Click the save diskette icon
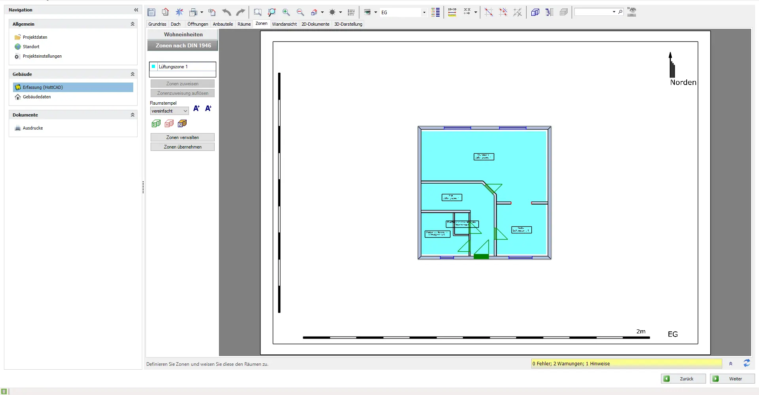The width and height of the screenshot is (759, 395). (x=151, y=12)
